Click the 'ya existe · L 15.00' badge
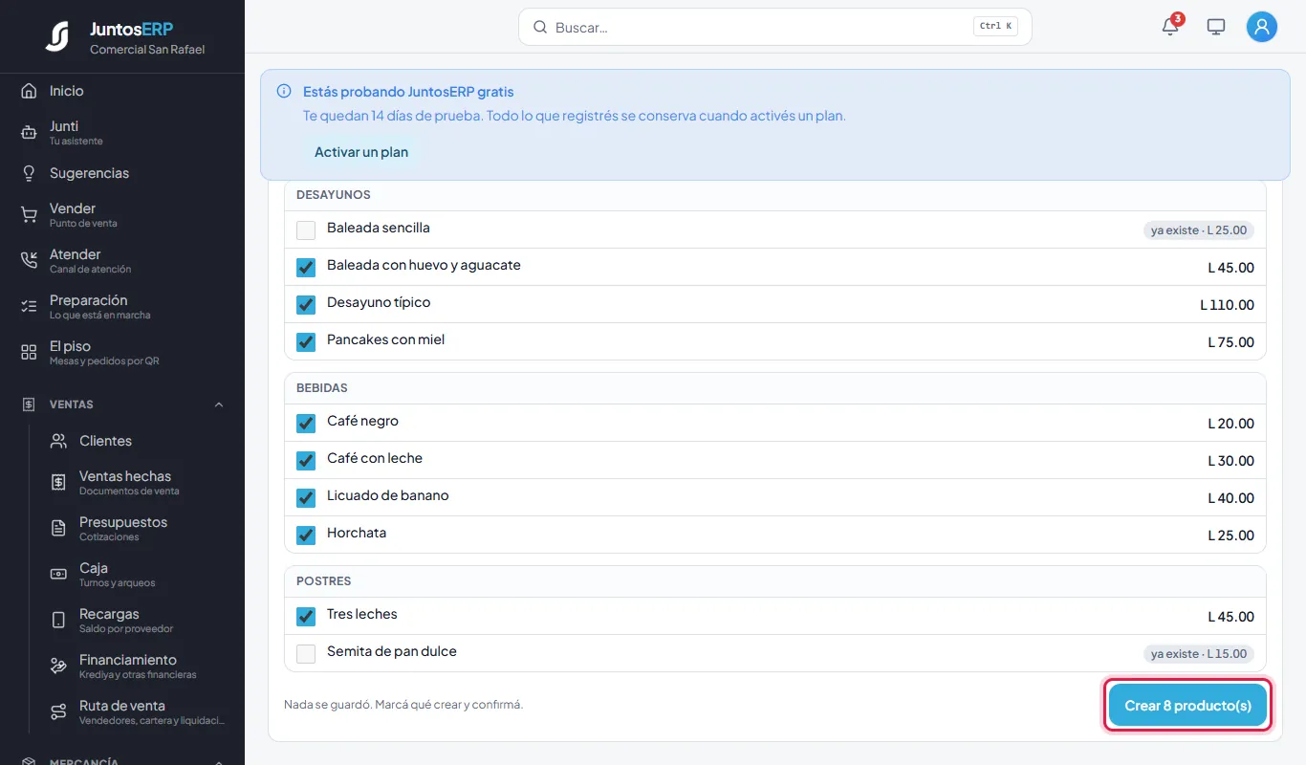This screenshot has width=1306, height=765. [1199, 654]
